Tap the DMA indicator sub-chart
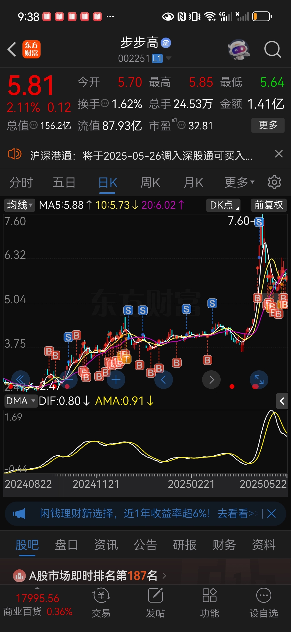The width and height of the screenshot is (291, 632). (x=145, y=442)
